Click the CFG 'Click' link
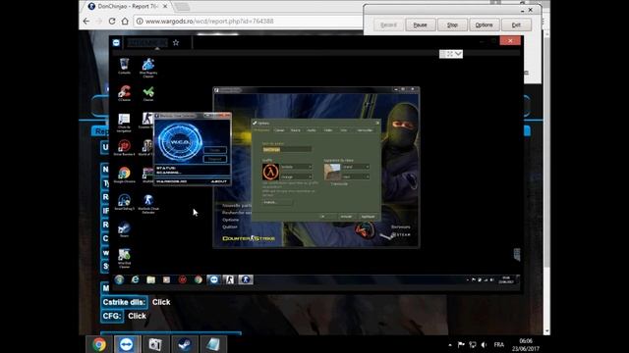This screenshot has width=629, height=353. click(137, 316)
